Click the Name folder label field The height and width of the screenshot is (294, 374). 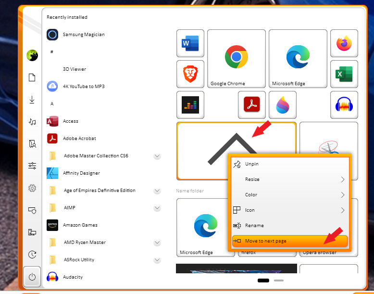tap(190, 191)
